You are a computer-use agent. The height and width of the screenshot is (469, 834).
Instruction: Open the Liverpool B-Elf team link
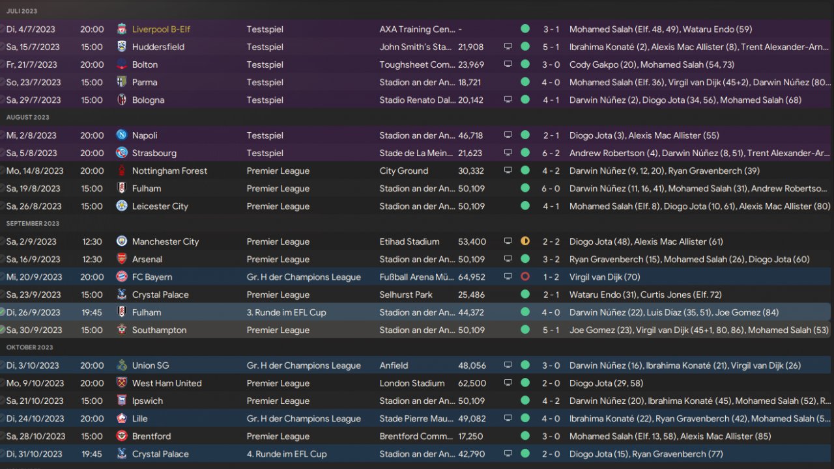click(161, 29)
